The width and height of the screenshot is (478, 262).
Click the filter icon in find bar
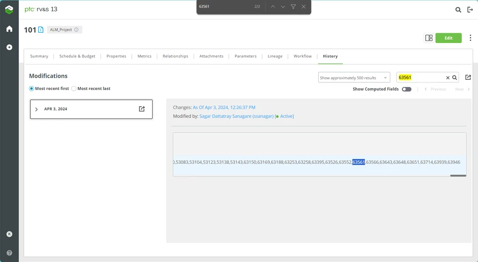click(293, 7)
